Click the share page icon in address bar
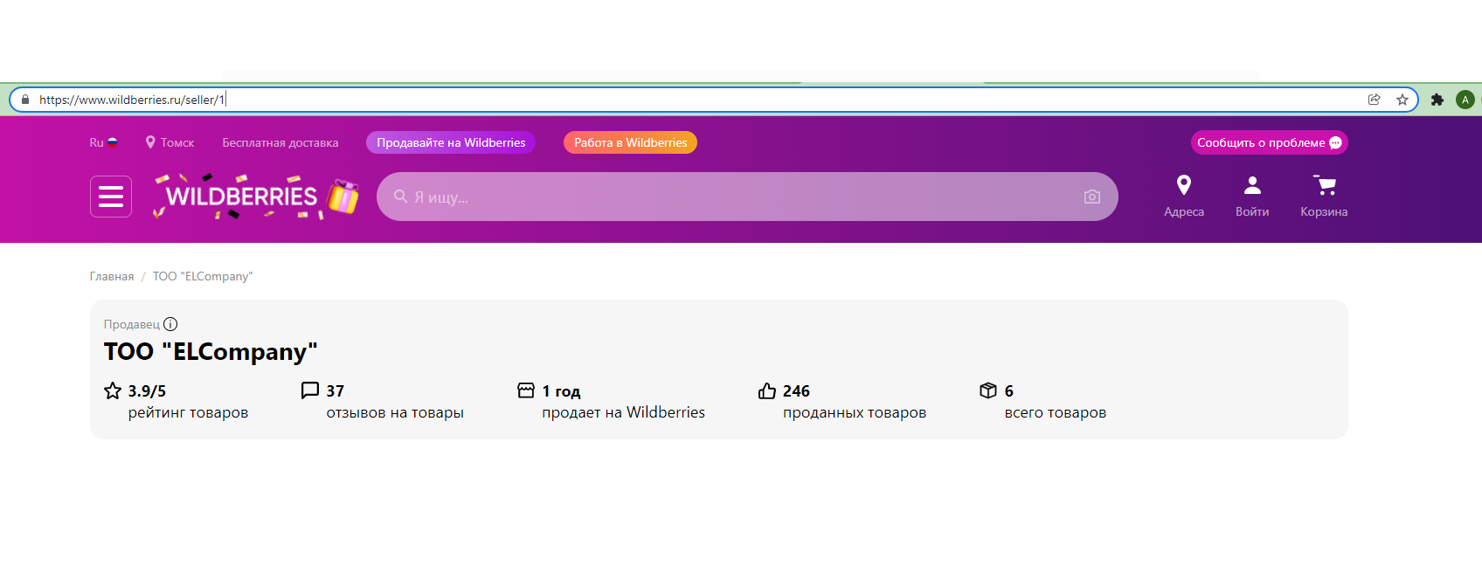The height and width of the screenshot is (587, 1482). click(x=1375, y=100)
